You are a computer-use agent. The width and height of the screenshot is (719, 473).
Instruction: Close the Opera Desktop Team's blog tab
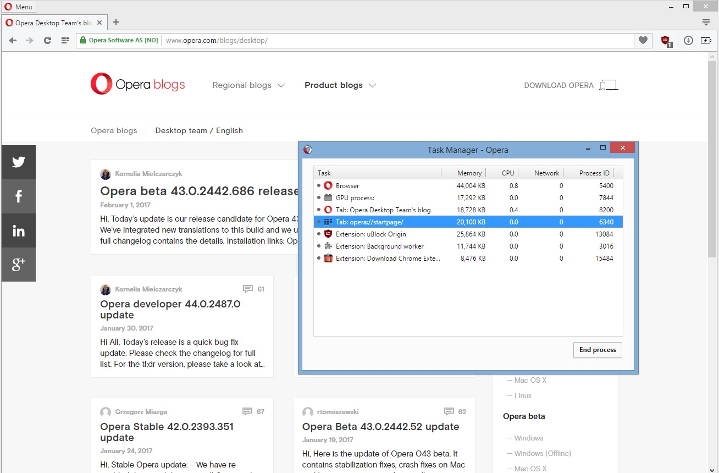click(x=99, y=23)
